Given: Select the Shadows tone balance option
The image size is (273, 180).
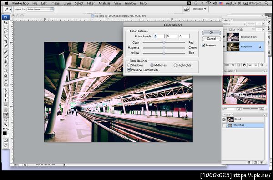Looking at the screenshot, I should click(129, 65).
